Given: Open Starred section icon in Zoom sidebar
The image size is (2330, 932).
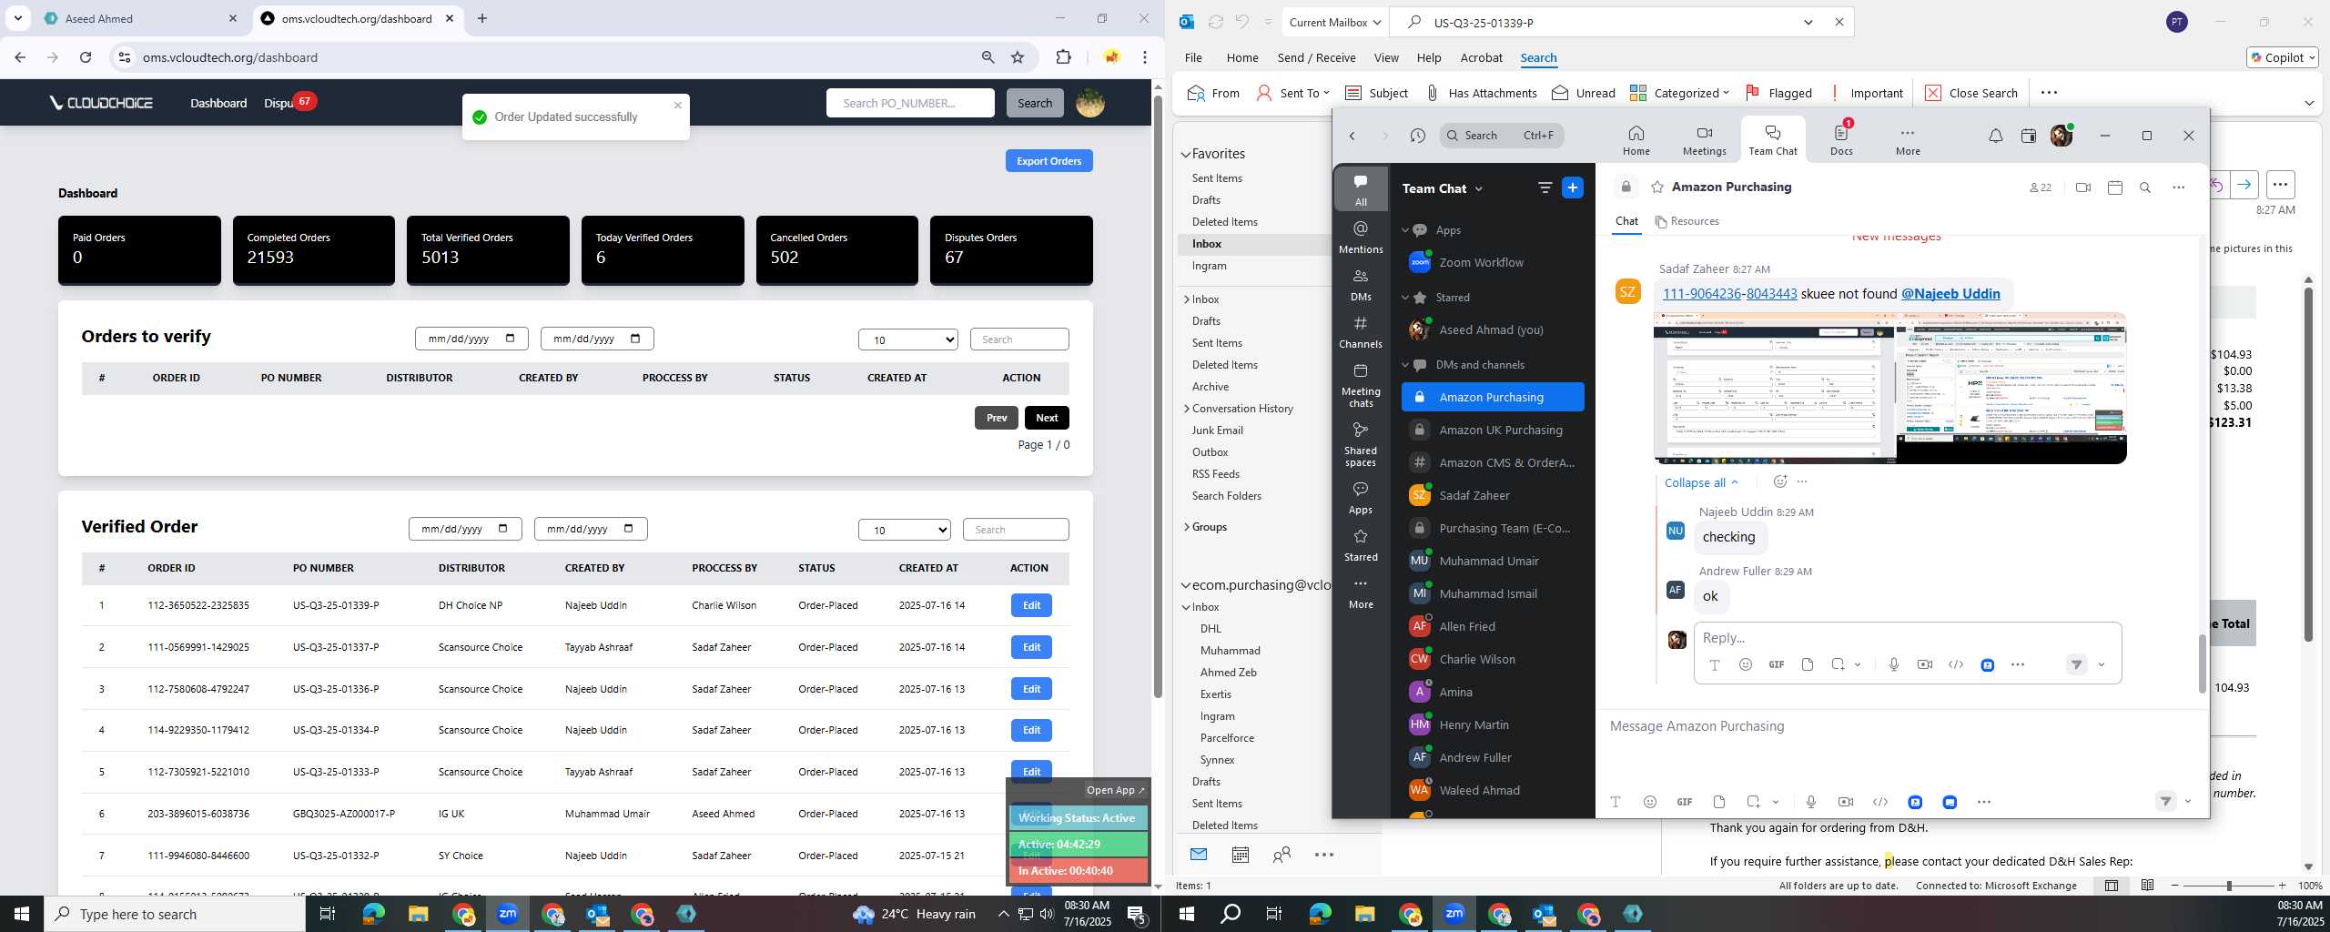Looking at the screenshot, I should click(x=1361, y=545).
